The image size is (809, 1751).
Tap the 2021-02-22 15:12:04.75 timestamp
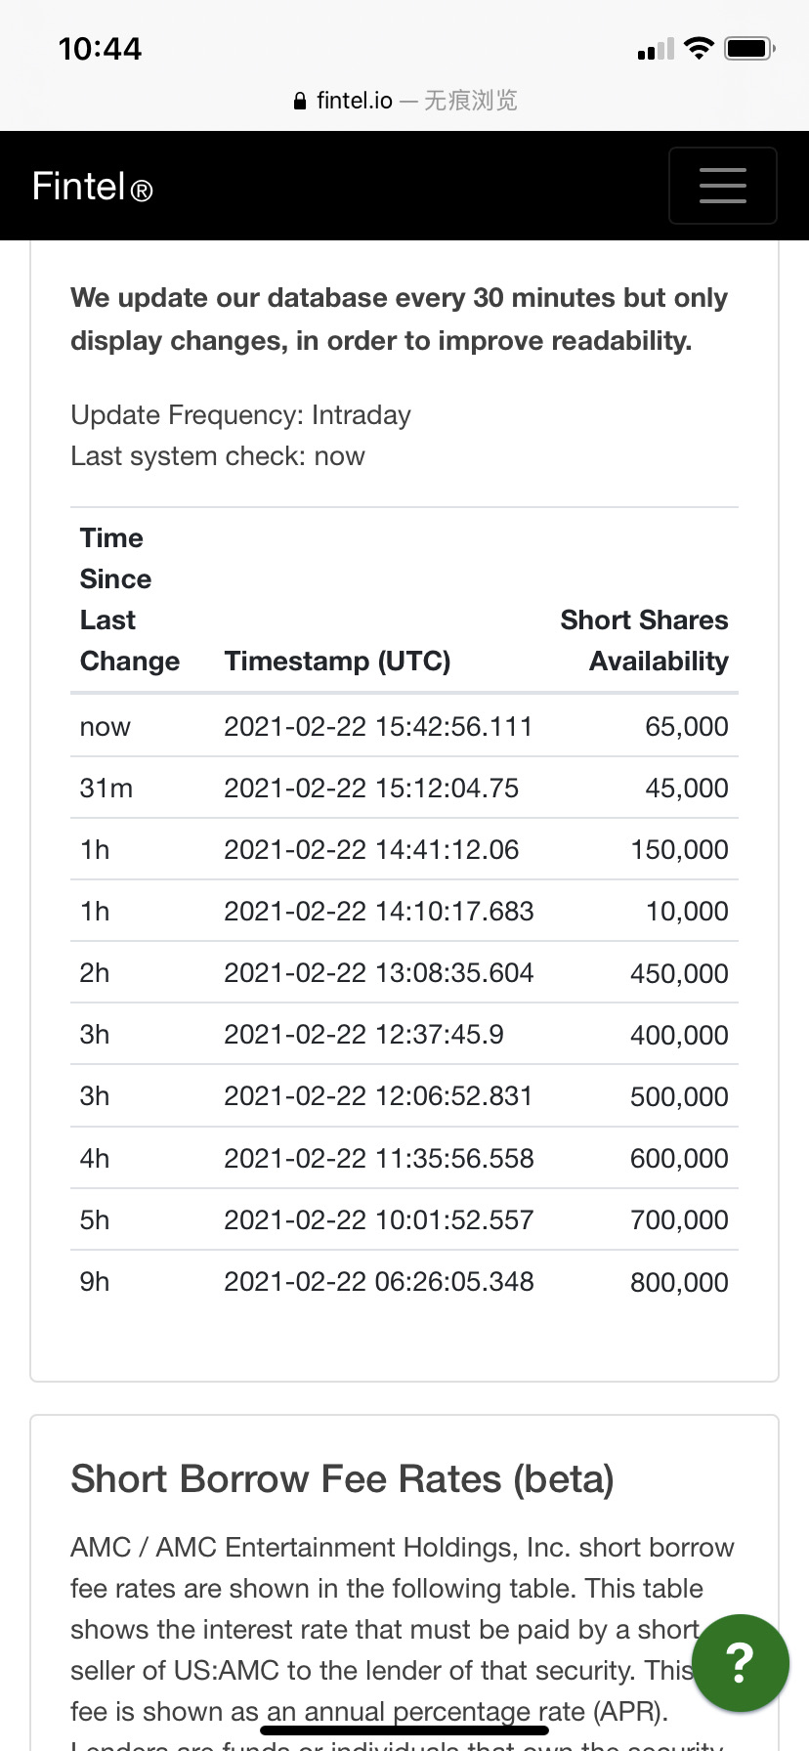coord(371,788)
